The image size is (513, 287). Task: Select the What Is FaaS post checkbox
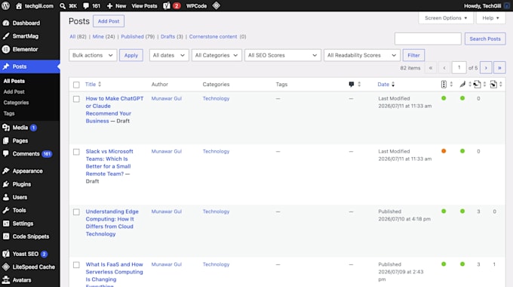(x=76, y=265)
